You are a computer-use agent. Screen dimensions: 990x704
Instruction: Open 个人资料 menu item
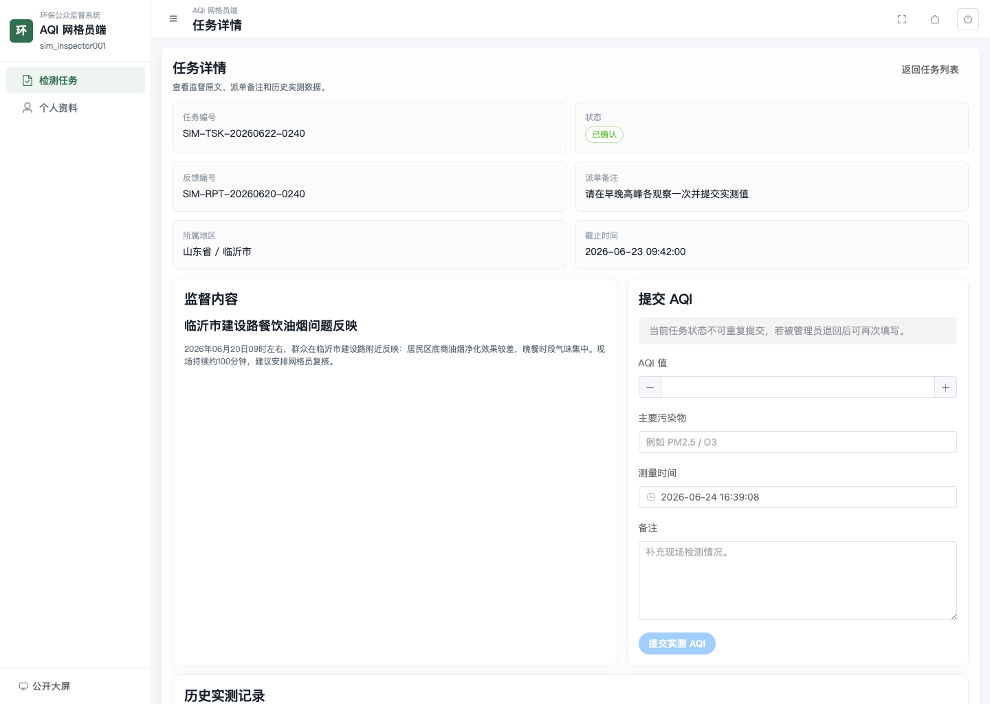75,108
